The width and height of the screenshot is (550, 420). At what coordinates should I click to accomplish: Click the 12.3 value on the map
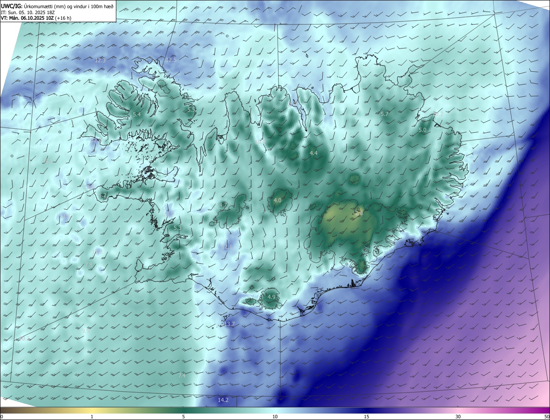pyautogui.click(x=100, y=61)
